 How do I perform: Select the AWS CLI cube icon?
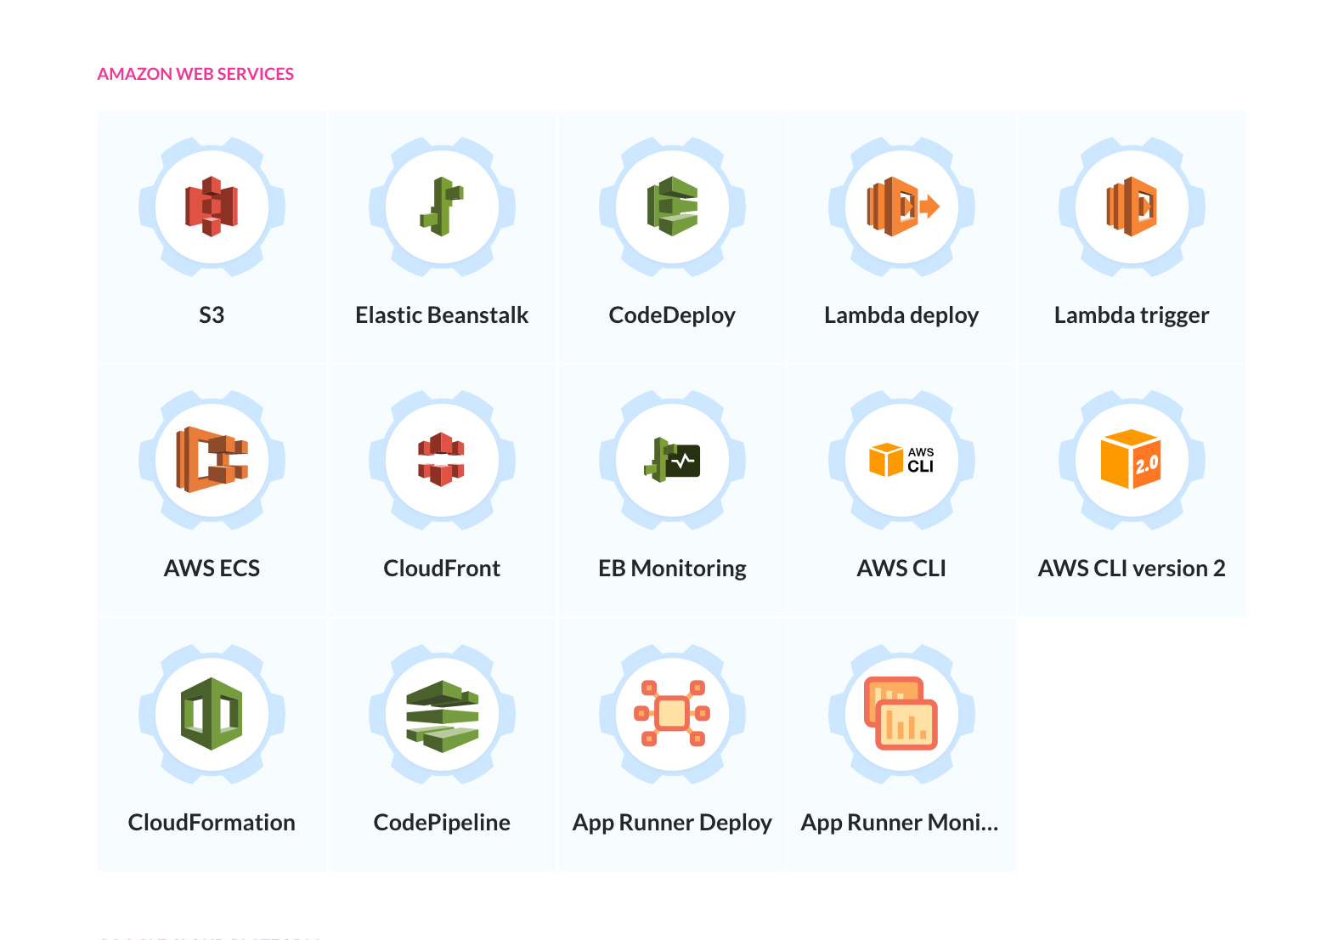(x=902, y=460)
